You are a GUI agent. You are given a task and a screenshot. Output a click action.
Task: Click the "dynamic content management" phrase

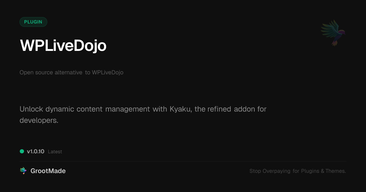coord(98,109)
